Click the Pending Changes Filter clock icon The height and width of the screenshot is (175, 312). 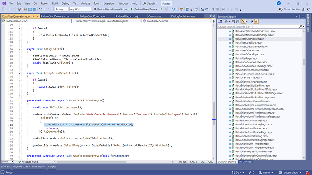point(227,22)
